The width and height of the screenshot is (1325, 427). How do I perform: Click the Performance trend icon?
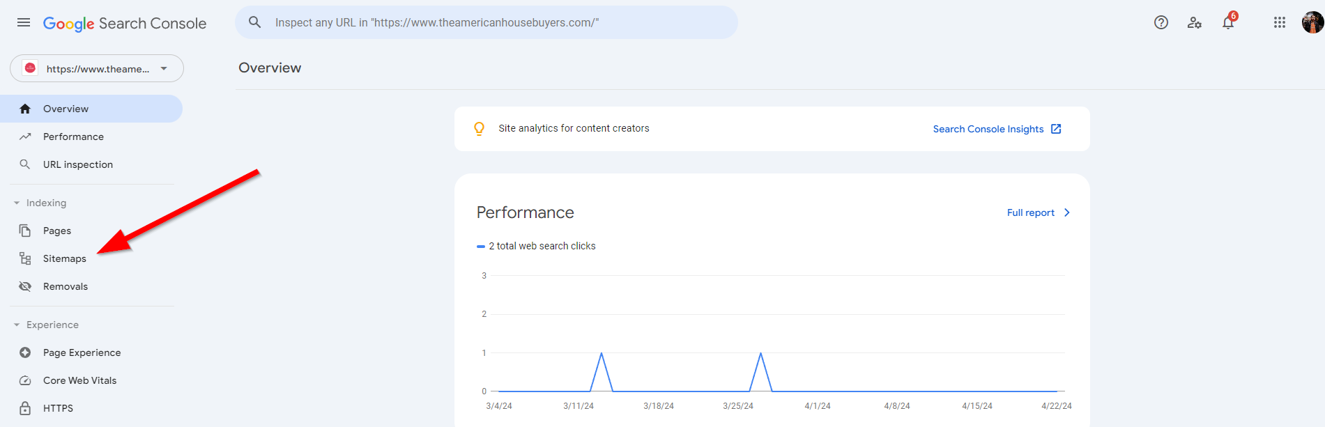[x=25, y=137]
